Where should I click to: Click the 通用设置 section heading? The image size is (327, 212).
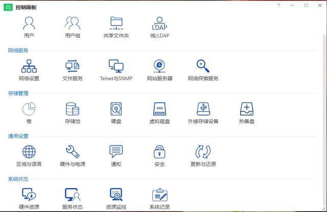point(18,136)
